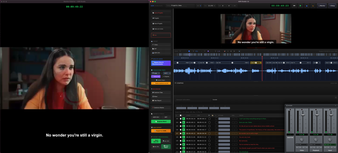This screenshot has width=338, height=153.
Task: Export SRT from Export & Tools
Action: [x=166, y=117]
